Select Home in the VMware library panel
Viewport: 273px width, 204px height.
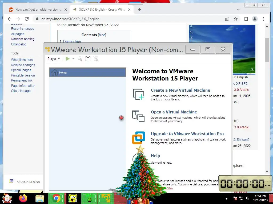coord(87,72)
